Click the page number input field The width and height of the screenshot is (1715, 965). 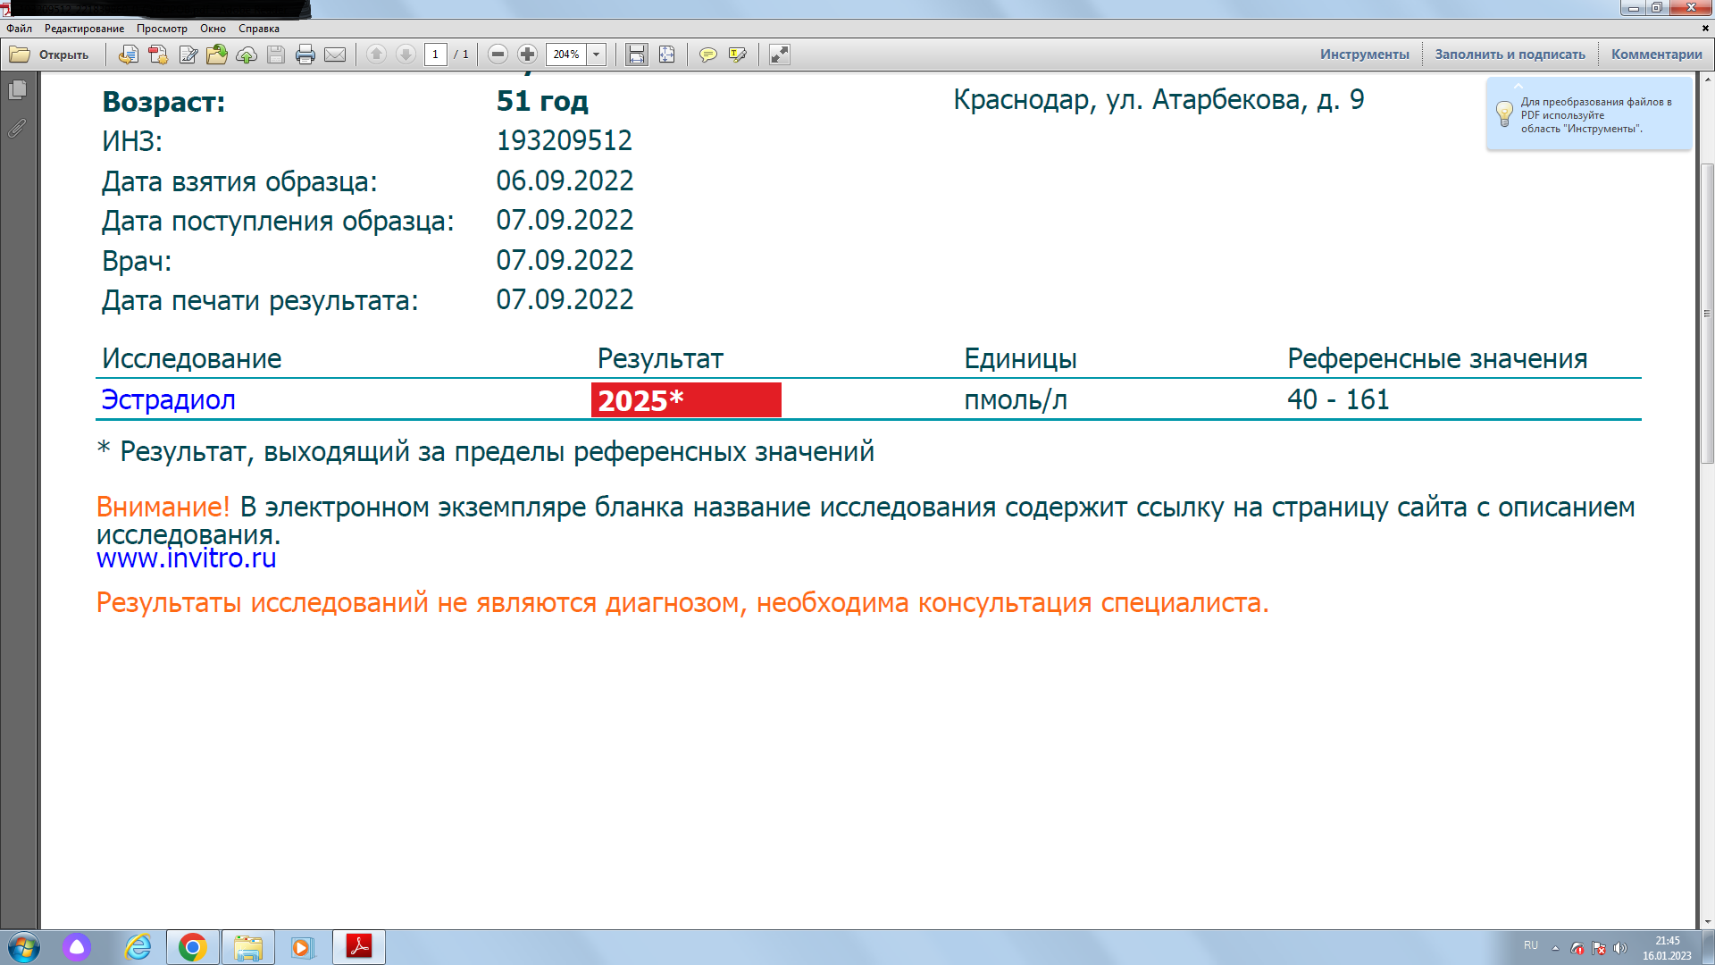click(x=435, y=55)
